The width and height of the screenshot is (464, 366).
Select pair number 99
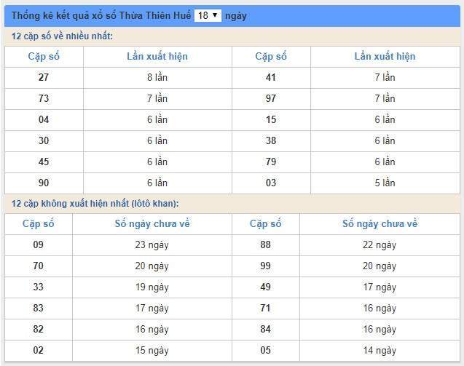(x=265, y=266)
